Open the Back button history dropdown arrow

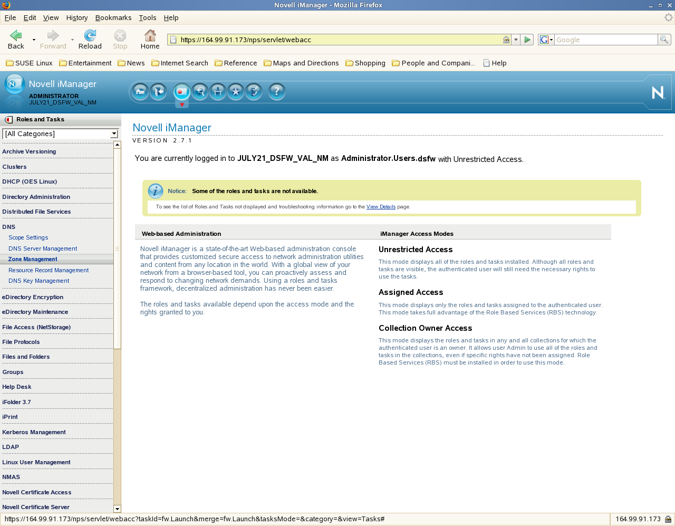34,40
